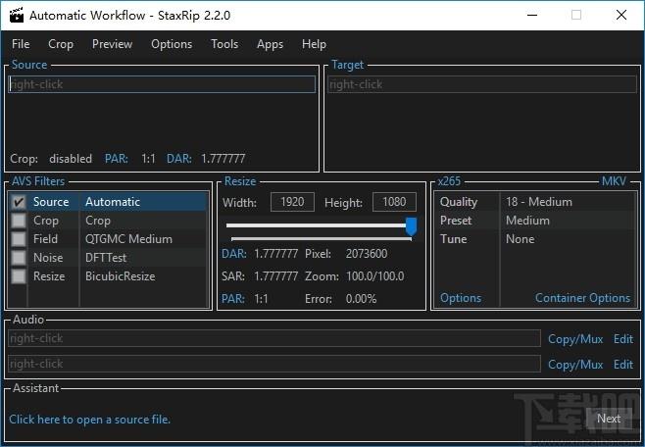The width and height of the screenshot is (645, 447).
Task: Select the QTGMC Medium filter entry
Action: pyautogui.click(x=128, y=239)
